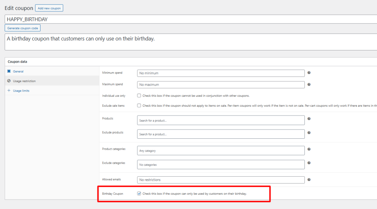
Task: Uncheck the Birthday Coupon checkbox
Action: click(139, 194)
